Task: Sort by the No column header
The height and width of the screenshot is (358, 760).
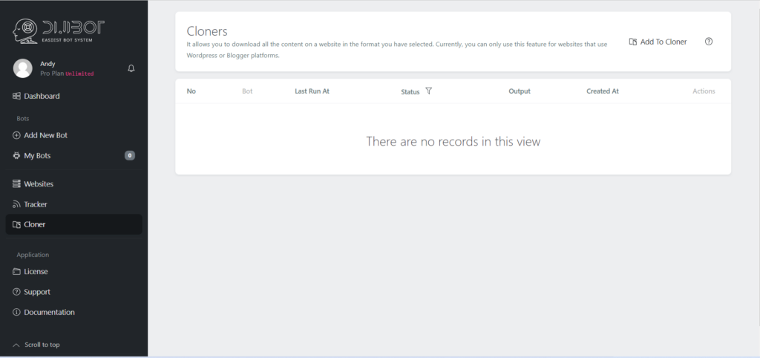Action: click(x=191, y=91)
